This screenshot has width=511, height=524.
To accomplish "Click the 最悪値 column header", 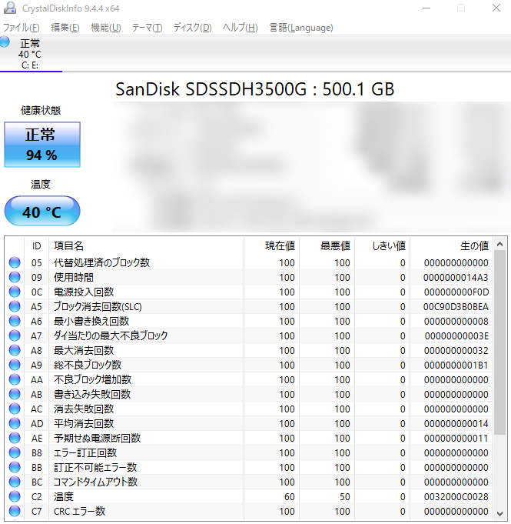I will [327, 246].
